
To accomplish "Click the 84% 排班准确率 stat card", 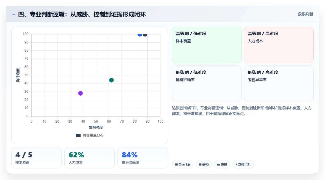I will tap(142, 158).
